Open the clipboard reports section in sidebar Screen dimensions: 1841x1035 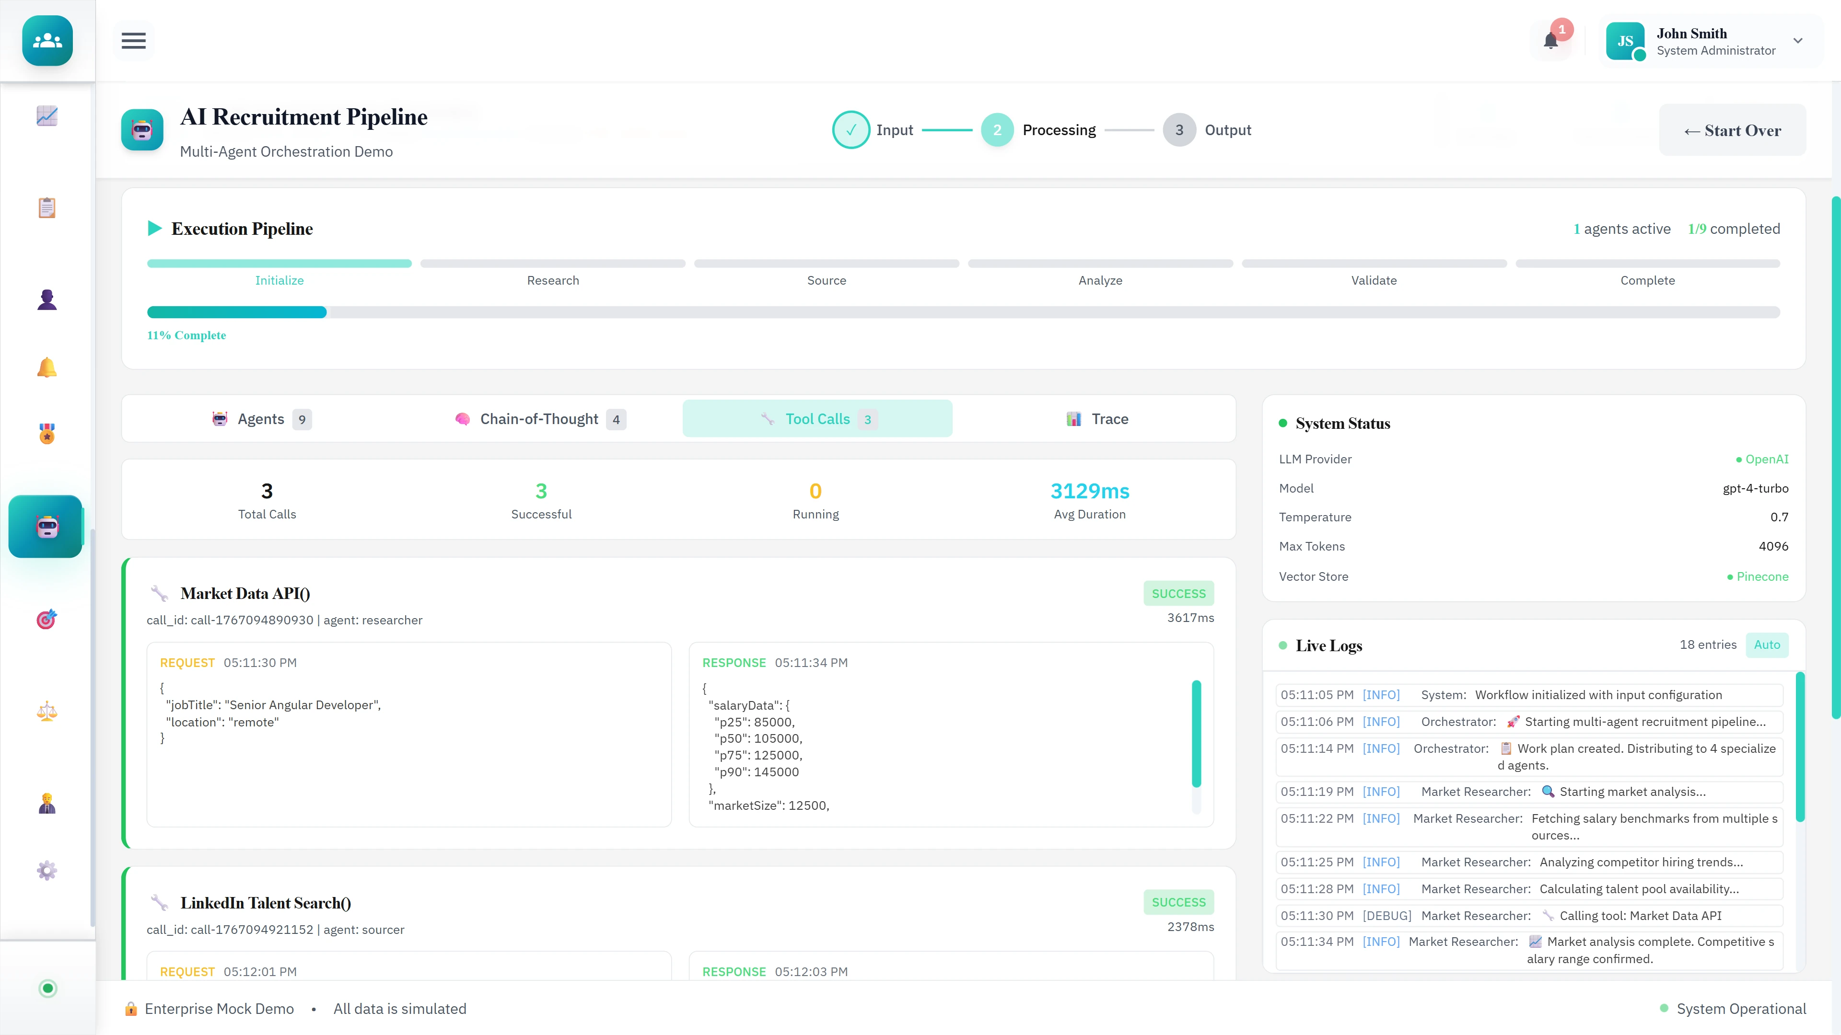[x=47, y=207]
